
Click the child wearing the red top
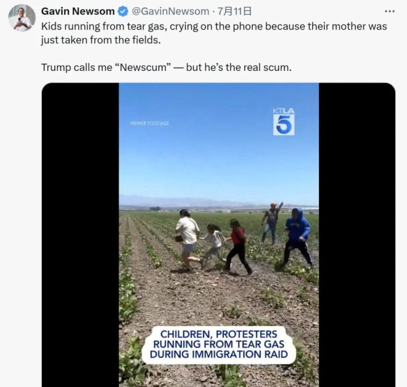[238, 246]
